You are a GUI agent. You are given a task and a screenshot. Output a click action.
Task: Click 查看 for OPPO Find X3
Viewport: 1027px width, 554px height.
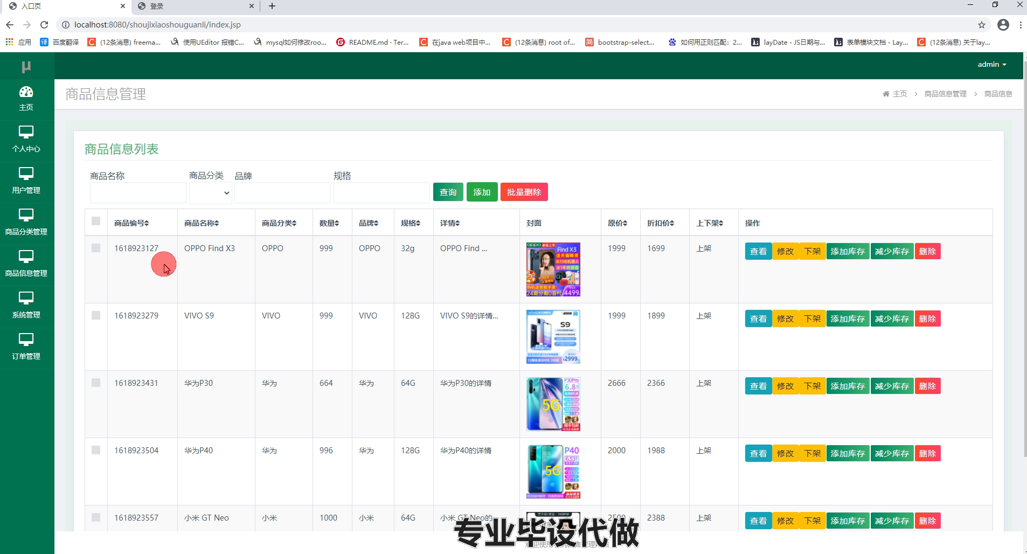pyautogui.click(x=758, y=252)
